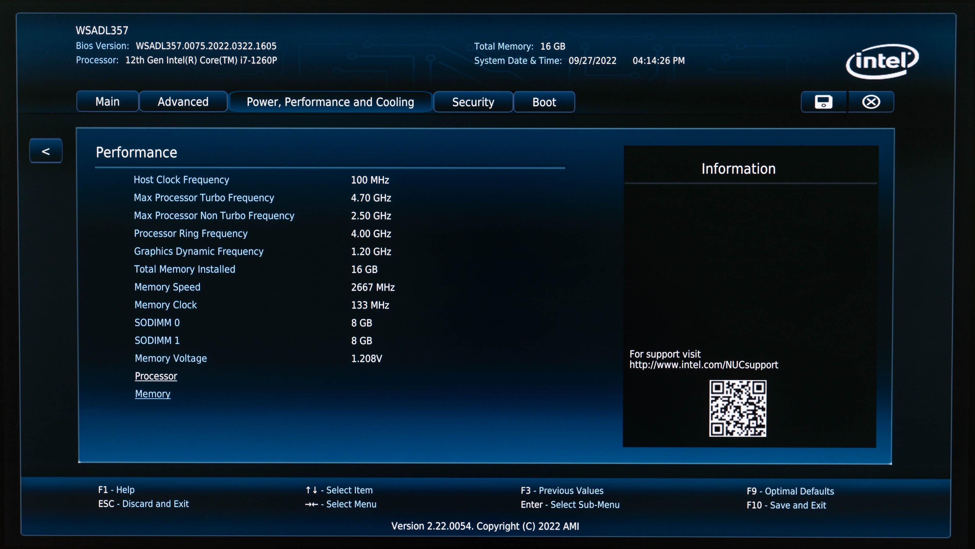
Task: Go to the Security tab
Action: [x=473, y=102]
